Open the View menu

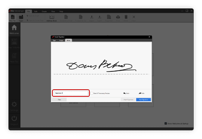pyautogui.click(x=53, y=12)
